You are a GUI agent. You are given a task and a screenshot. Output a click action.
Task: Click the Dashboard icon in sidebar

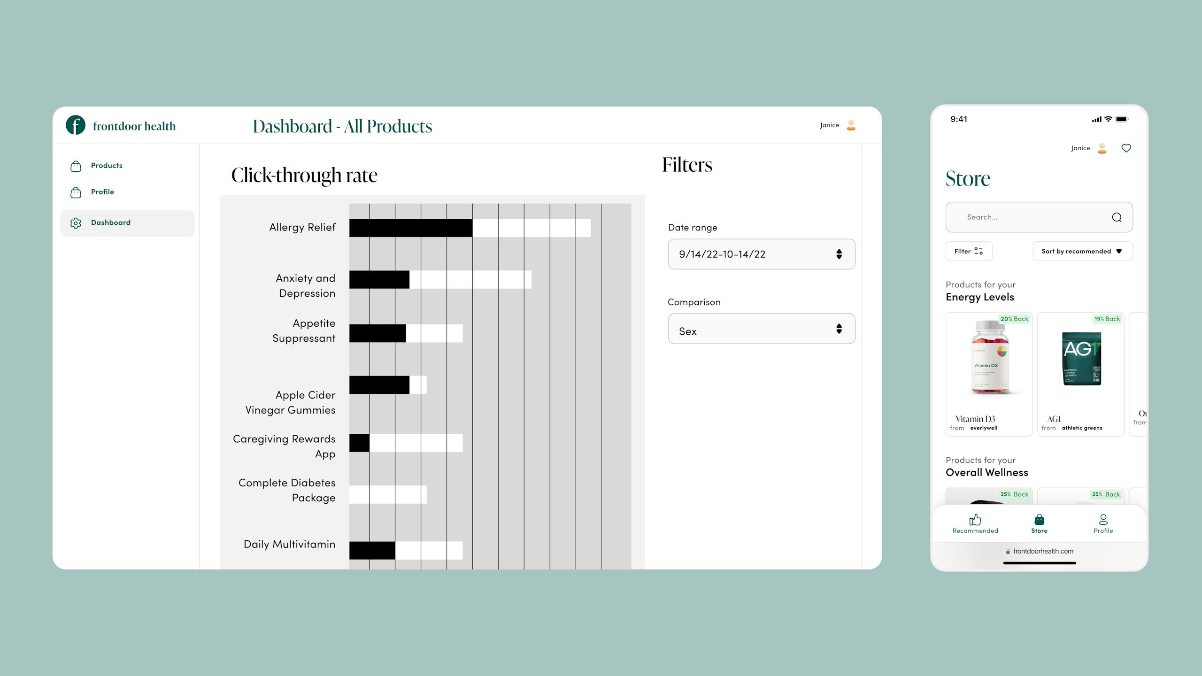coord(76,223)
